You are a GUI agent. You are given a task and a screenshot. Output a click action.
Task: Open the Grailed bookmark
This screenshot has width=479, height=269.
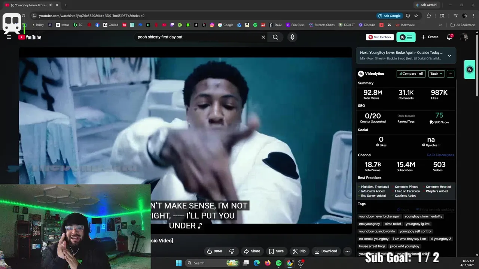[x=111, y=25]
